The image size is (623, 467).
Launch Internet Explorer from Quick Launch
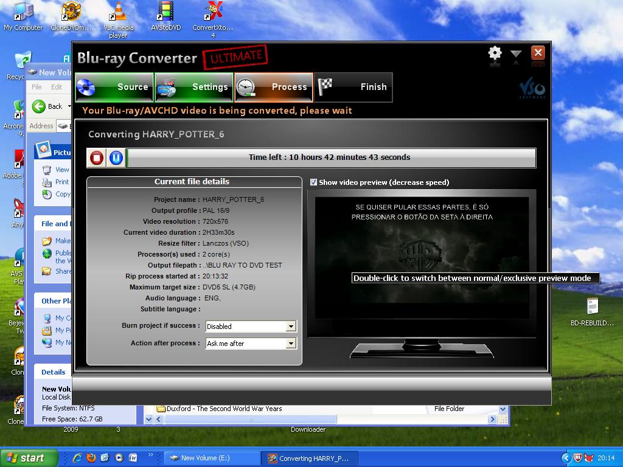pyautogui.click(x=77, y=458)
